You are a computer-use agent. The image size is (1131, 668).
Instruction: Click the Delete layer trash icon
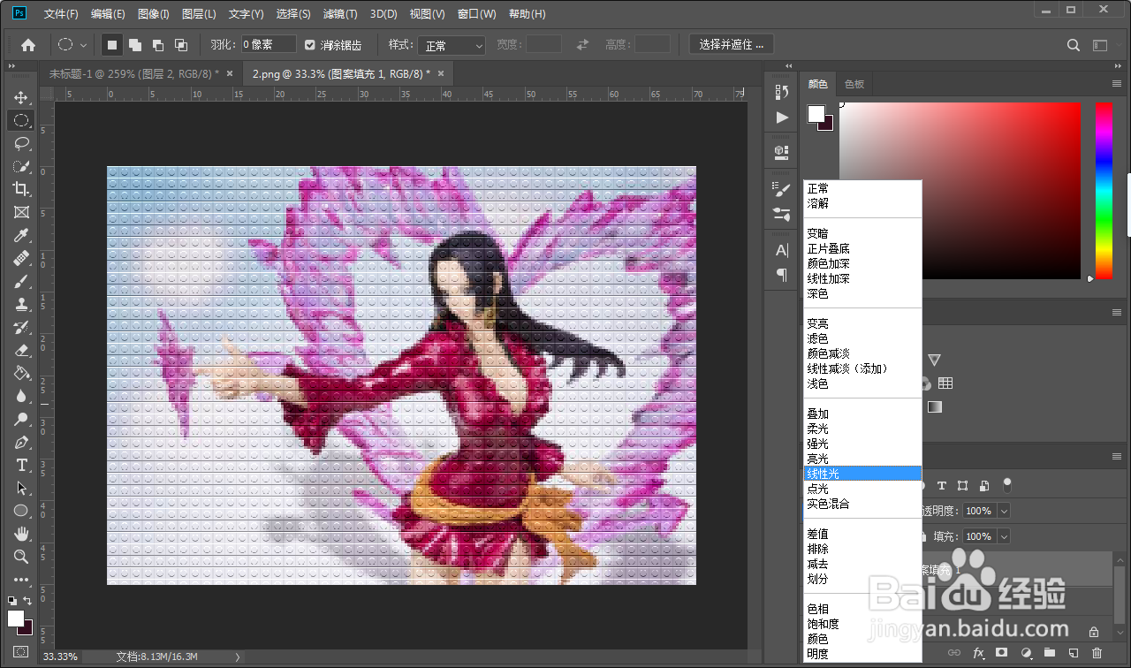pyautogui.click(x=1097, y=653)
